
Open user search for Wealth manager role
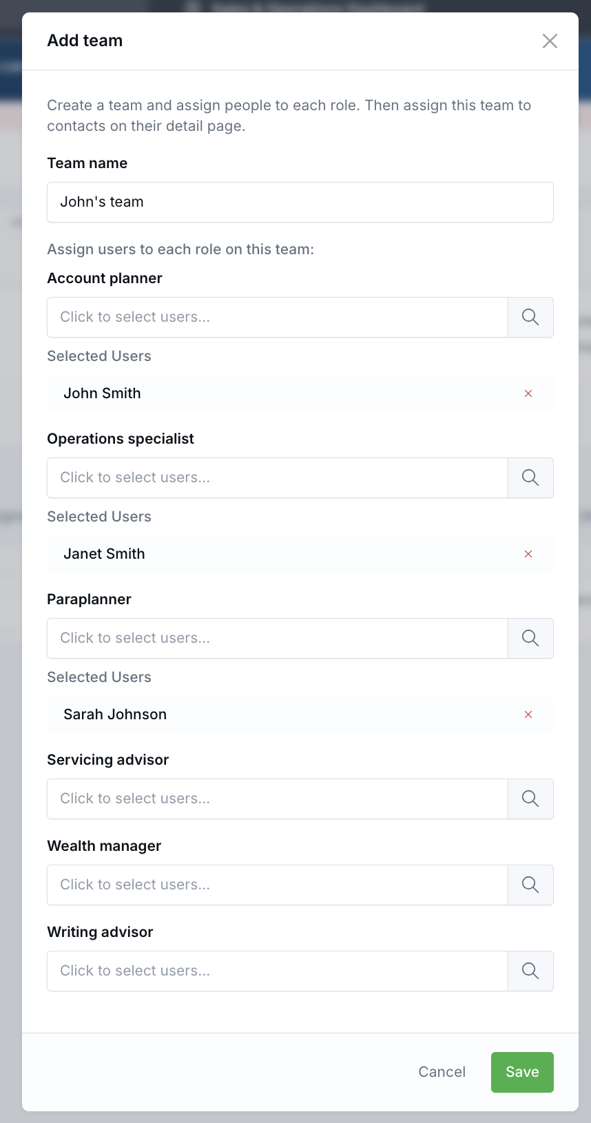point(530,885)
